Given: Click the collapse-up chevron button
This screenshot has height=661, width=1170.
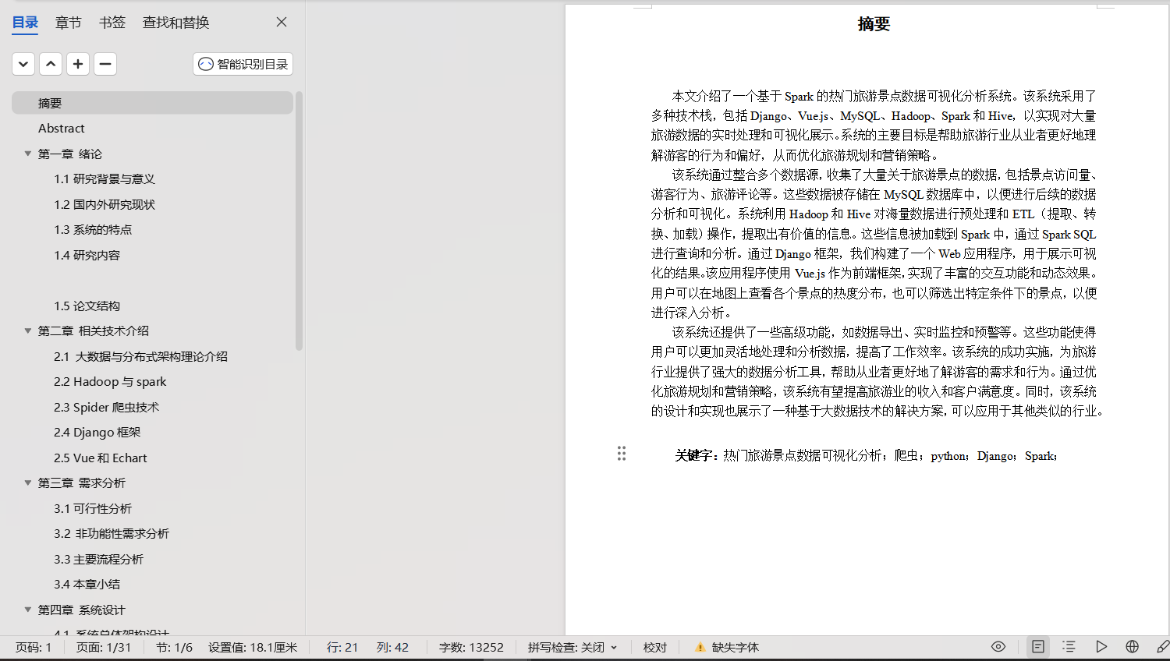Looking at the screenshot, I should pos(51,64).
